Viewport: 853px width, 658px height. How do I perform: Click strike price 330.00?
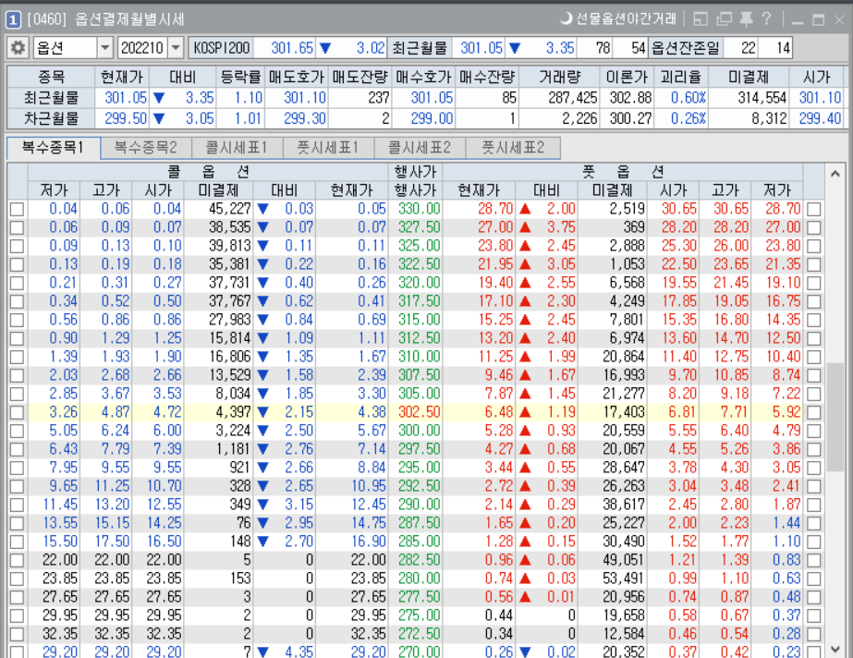[419, 209]
